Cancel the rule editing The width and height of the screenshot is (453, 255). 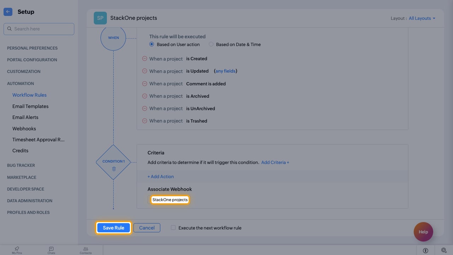pyautogui.click(x=147, y=228)
